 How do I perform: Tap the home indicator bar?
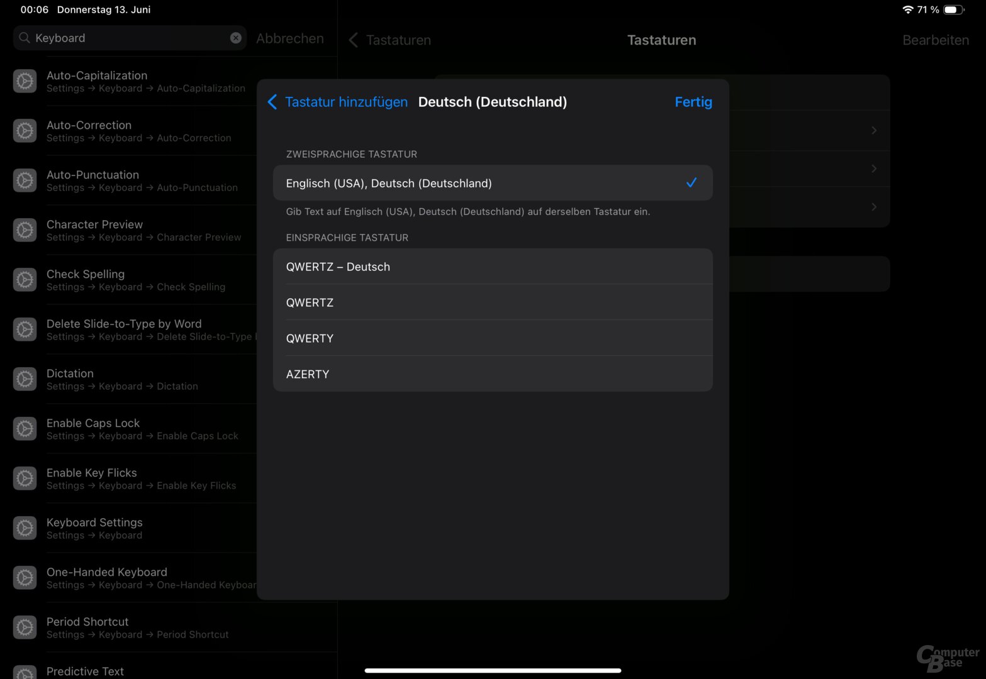coord(493,670)
